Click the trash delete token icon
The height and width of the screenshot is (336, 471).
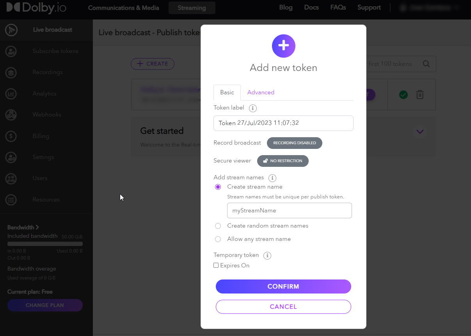[419, 94]
